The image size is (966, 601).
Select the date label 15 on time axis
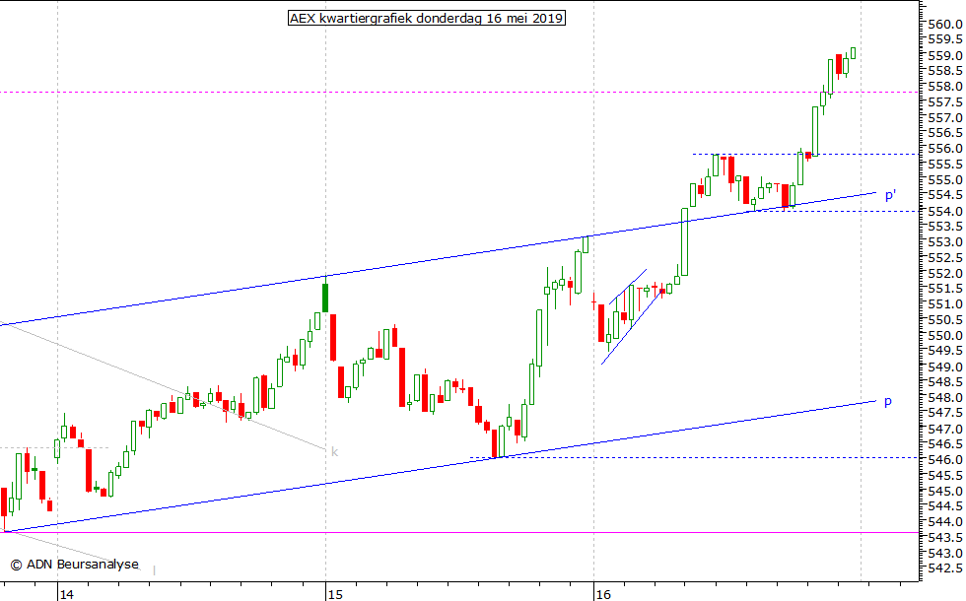[x=334, y=594]
